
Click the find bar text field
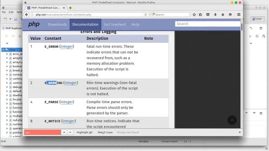click(x=42, y=133)
